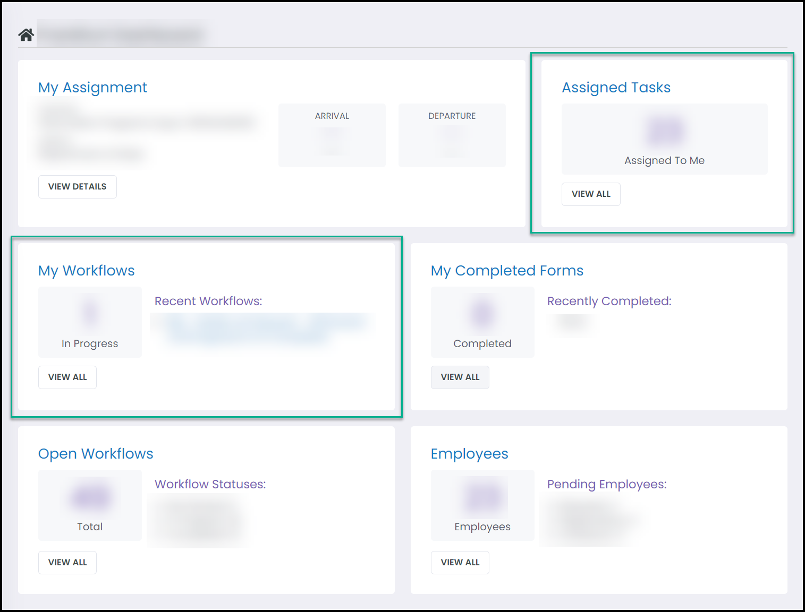
Task: Click the Home icon in breadcrumb
Action: point(26,35)
